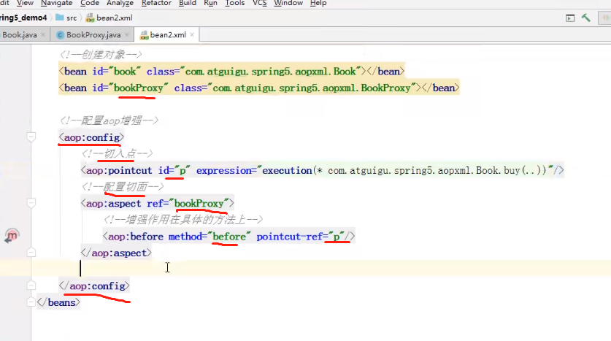Click the XML file icon in breadcrumb

click(x=90, y=18)
